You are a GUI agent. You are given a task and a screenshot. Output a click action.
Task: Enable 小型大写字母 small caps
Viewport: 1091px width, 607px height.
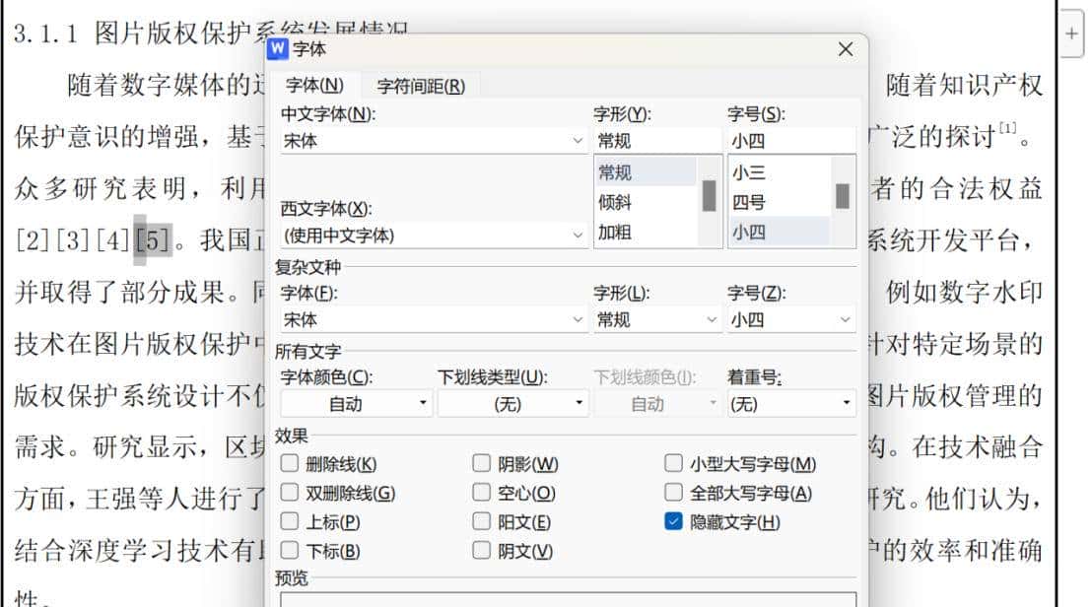pyautogui.click(x=674, y=463)
